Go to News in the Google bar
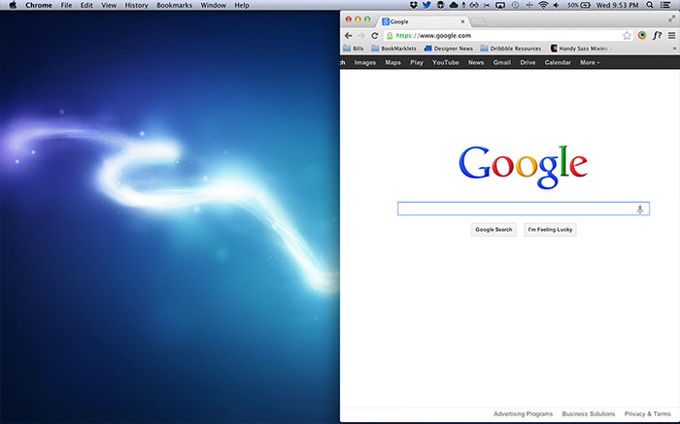 (x=476, y=62)
